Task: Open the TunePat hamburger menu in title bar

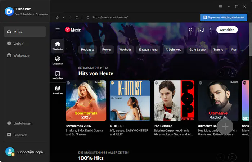Action: coord(220,6)
